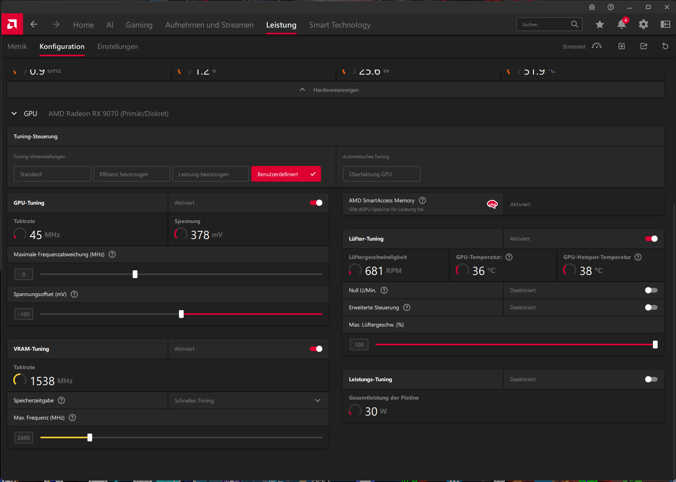Open favorites star icon

(600, 25)
